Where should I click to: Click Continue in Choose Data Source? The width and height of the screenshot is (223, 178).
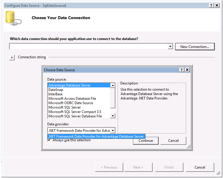click(146, 141)
